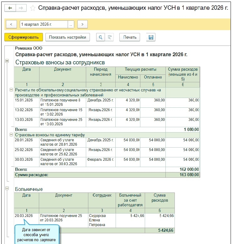
Task: Save report using floppy disk icon
Action: click(151, 37)
